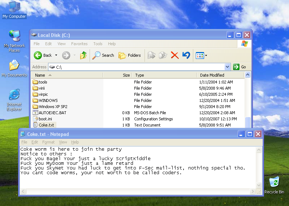The width and height of the screenshot is (289, 206).
Task: Open the Views dropdown arrow
Action: 206,55
